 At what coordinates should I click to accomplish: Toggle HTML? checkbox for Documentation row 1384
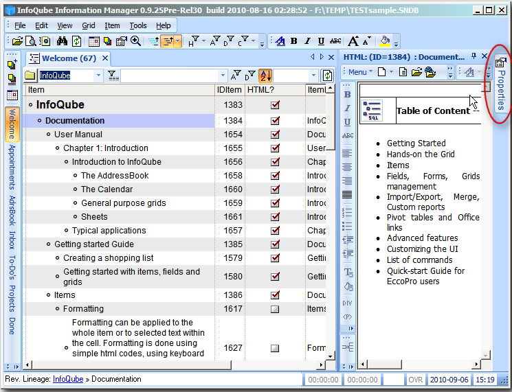pyautogui.click(x=275, y=120)
